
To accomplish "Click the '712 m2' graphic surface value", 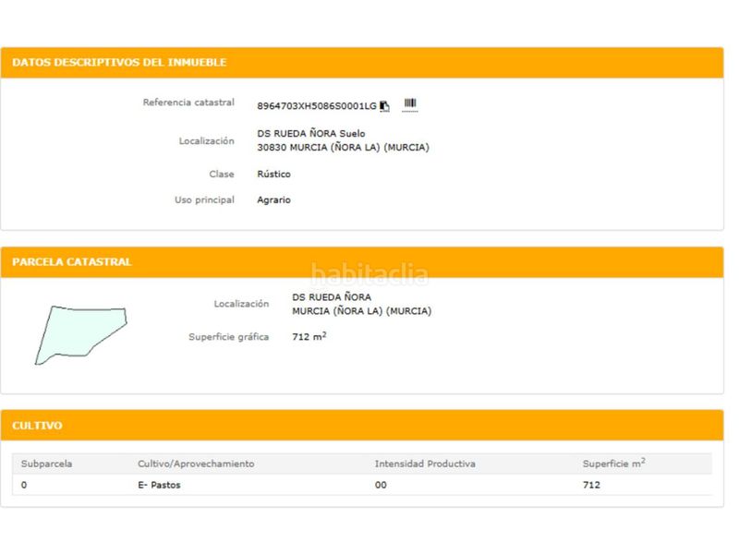I will tap(309, 336).
